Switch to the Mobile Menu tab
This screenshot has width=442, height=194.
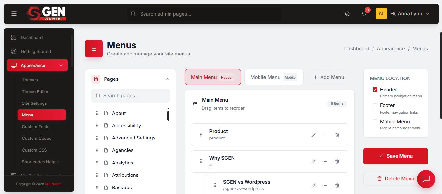coord(274,77)
